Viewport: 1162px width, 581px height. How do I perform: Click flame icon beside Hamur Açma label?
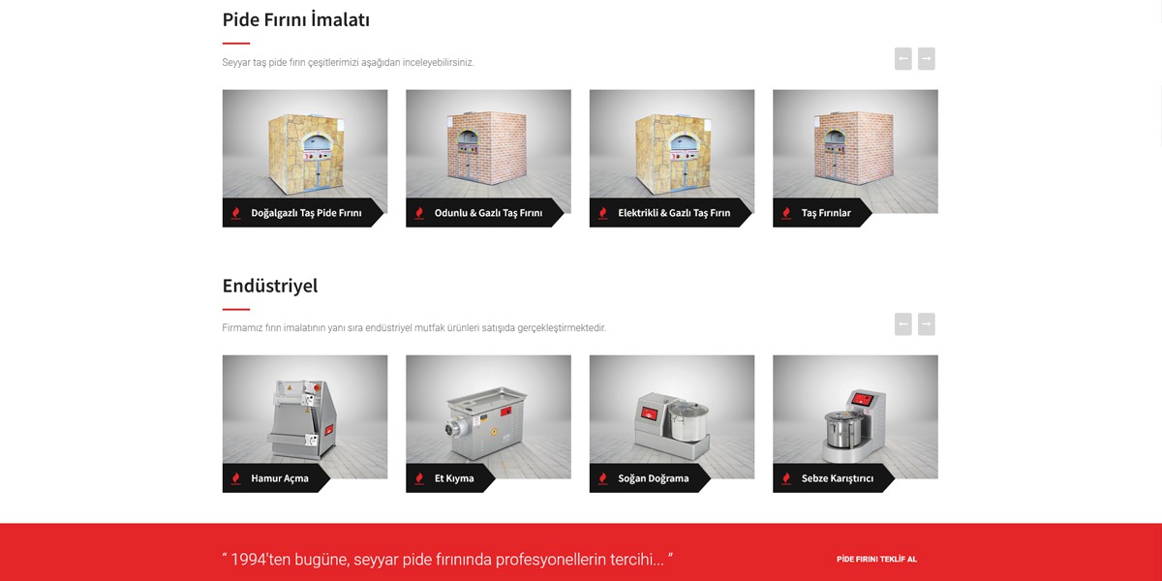point(235,478)
